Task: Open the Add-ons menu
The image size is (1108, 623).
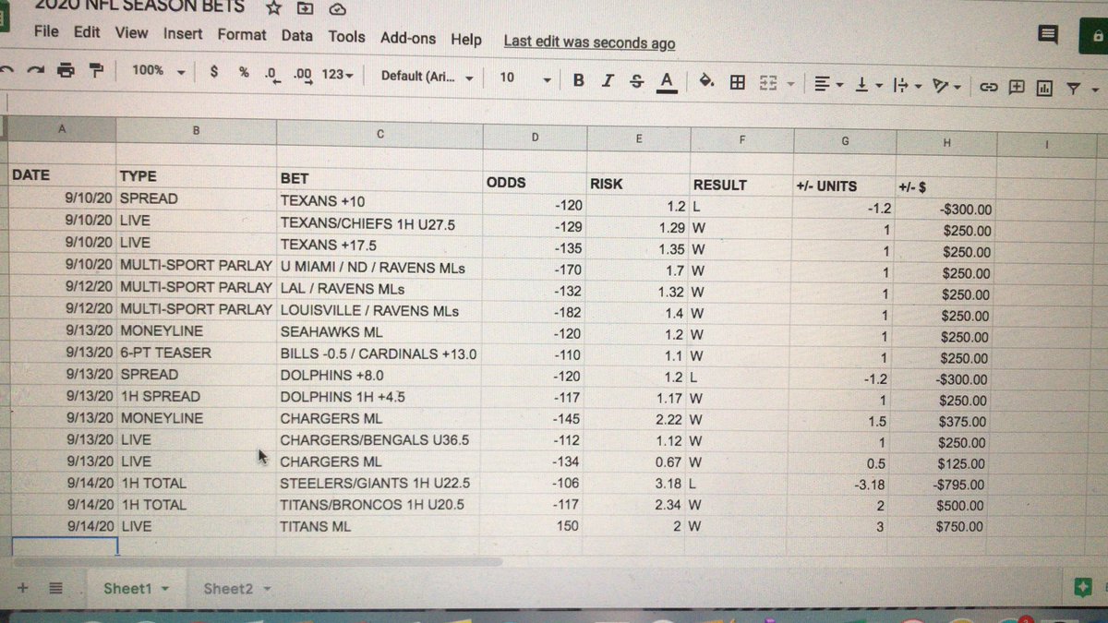Action: (410, 39)
